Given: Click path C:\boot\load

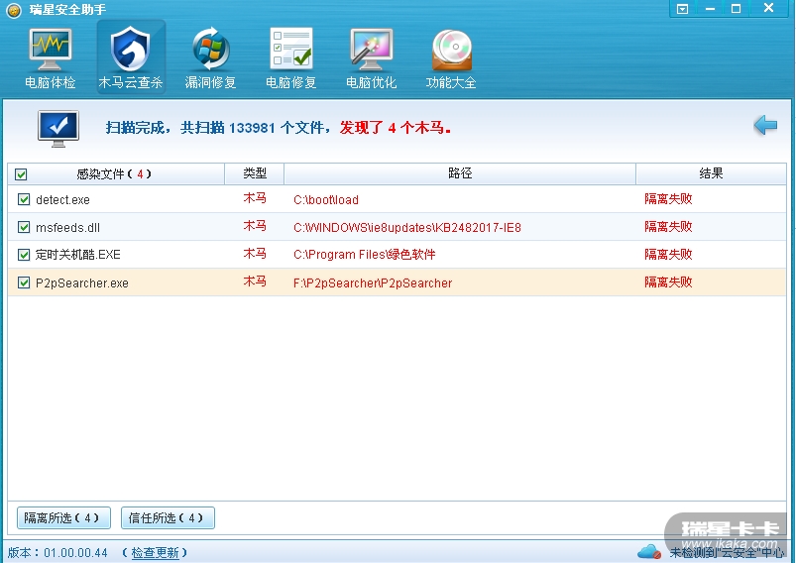Looking at the screenshot, I should click(326, 200).
